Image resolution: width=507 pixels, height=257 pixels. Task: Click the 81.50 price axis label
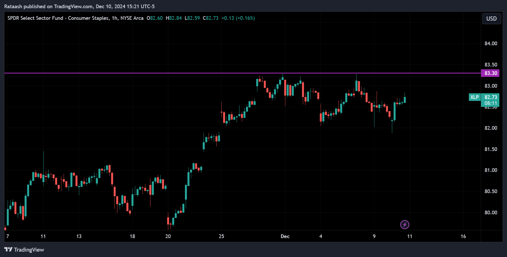[491, 149]
